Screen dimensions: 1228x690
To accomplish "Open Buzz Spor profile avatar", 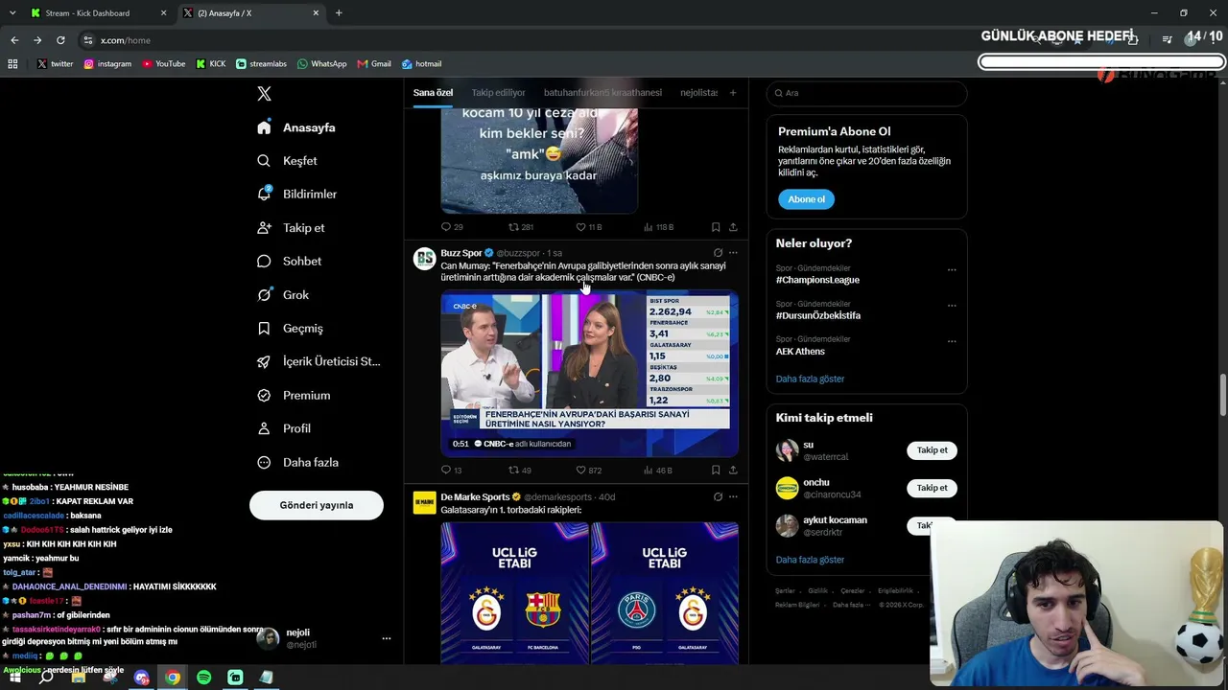I will 424,259.
